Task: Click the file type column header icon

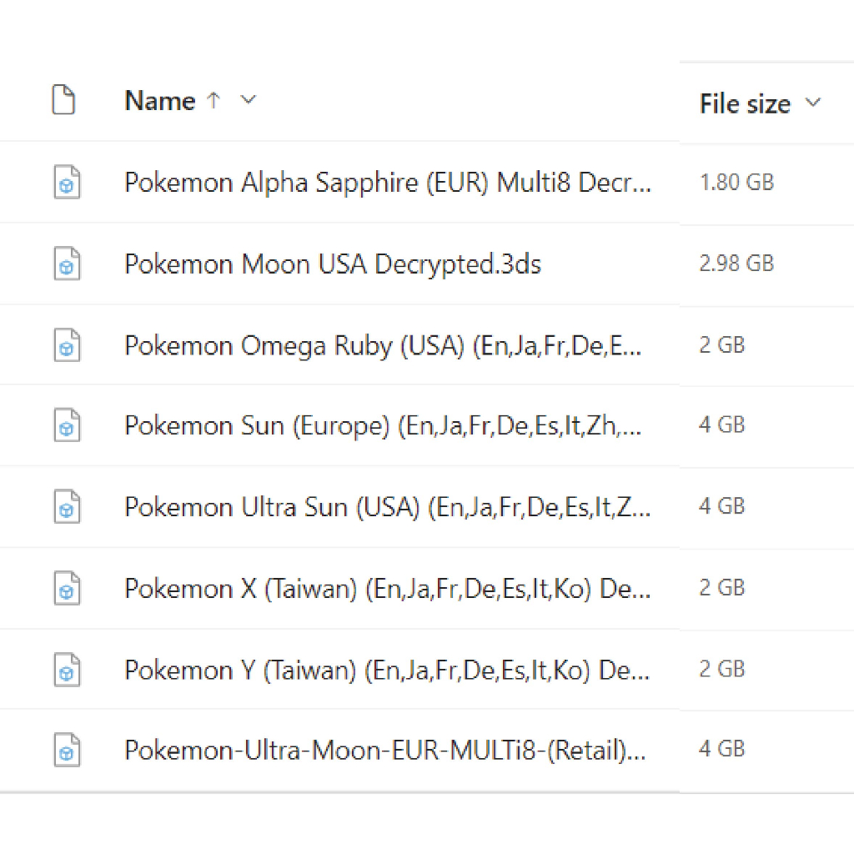Action: pos(63,100)
